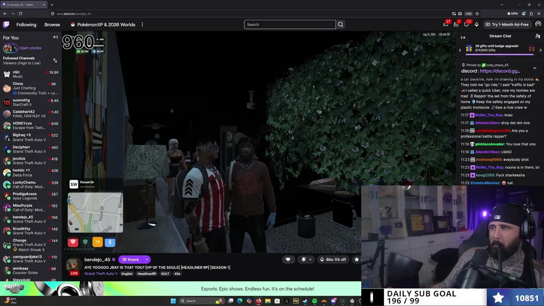544x306 pixels.
Task: Open the PokémonXP & 2026 Worlds link
Action: (x=102, y=25)
